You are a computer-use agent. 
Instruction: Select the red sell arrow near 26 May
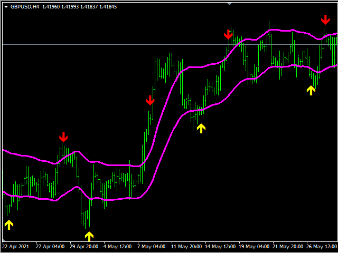pos(325,20)
